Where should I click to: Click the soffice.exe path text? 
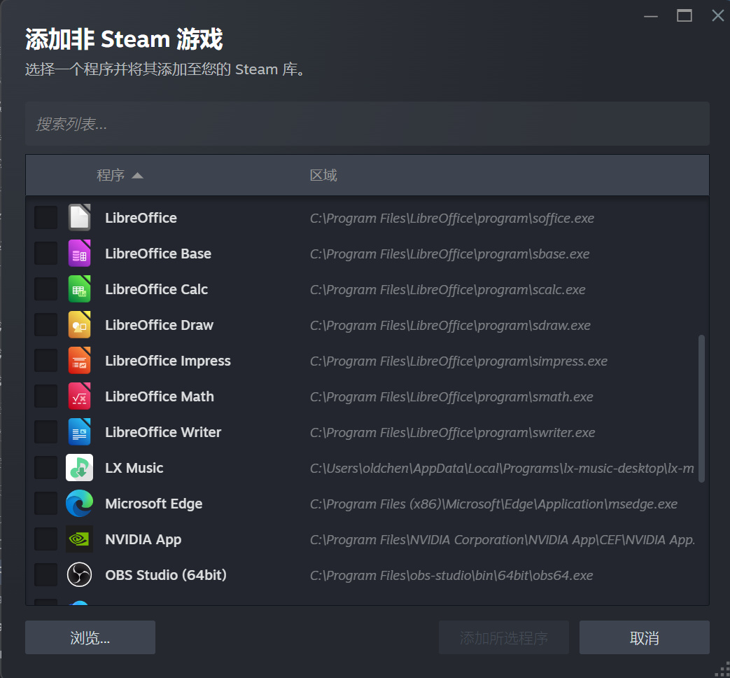point(452,219)
